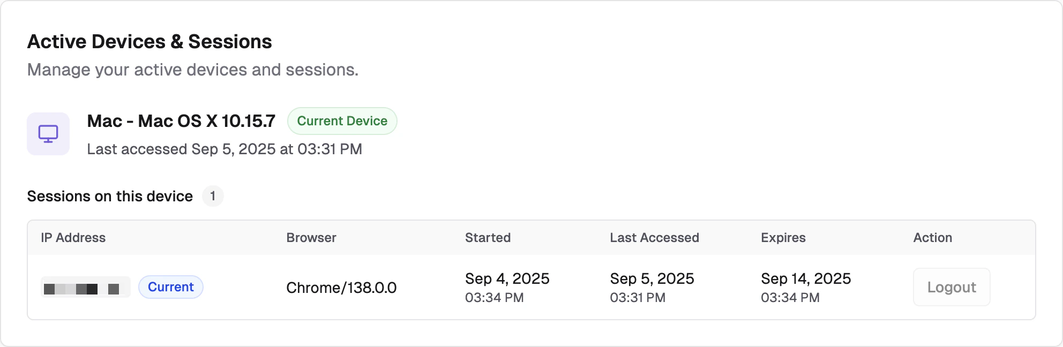This screenshot has width=1063, height=347.
Task: Toggle the Current Device status pill
Action: (x=342, y=121)
